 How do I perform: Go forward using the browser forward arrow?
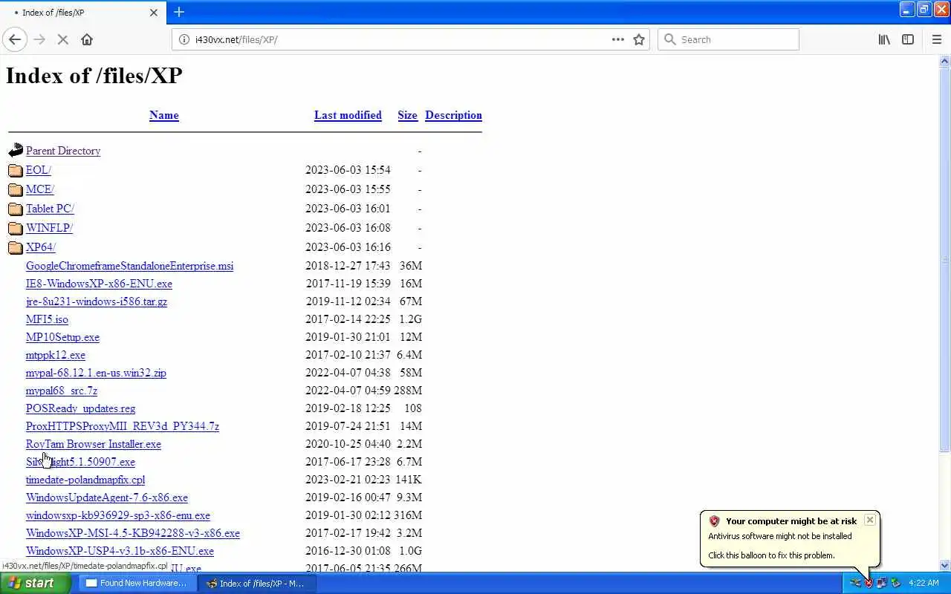(39, 39)
